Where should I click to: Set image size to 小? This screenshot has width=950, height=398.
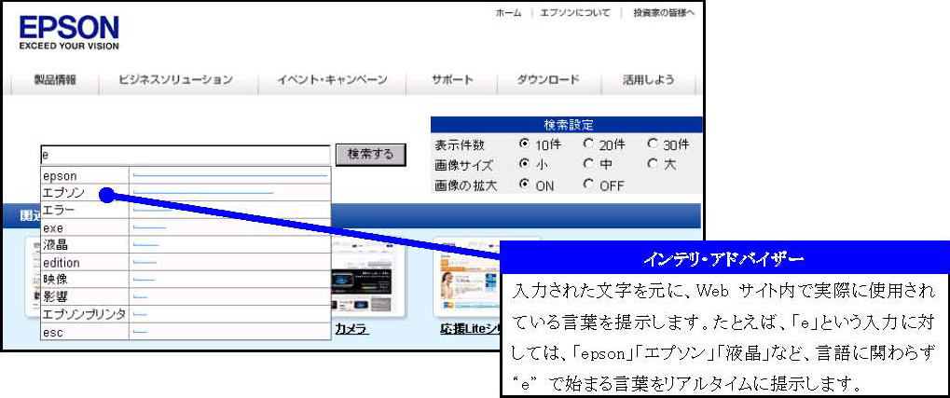(525, 163)
